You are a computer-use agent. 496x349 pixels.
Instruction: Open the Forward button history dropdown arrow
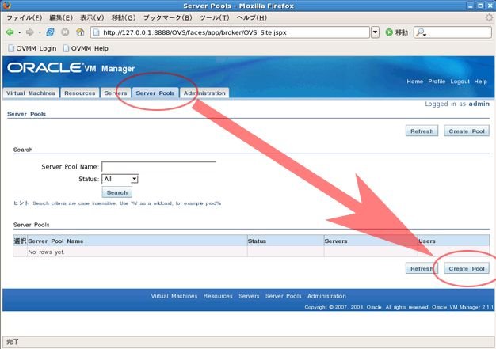40,32
